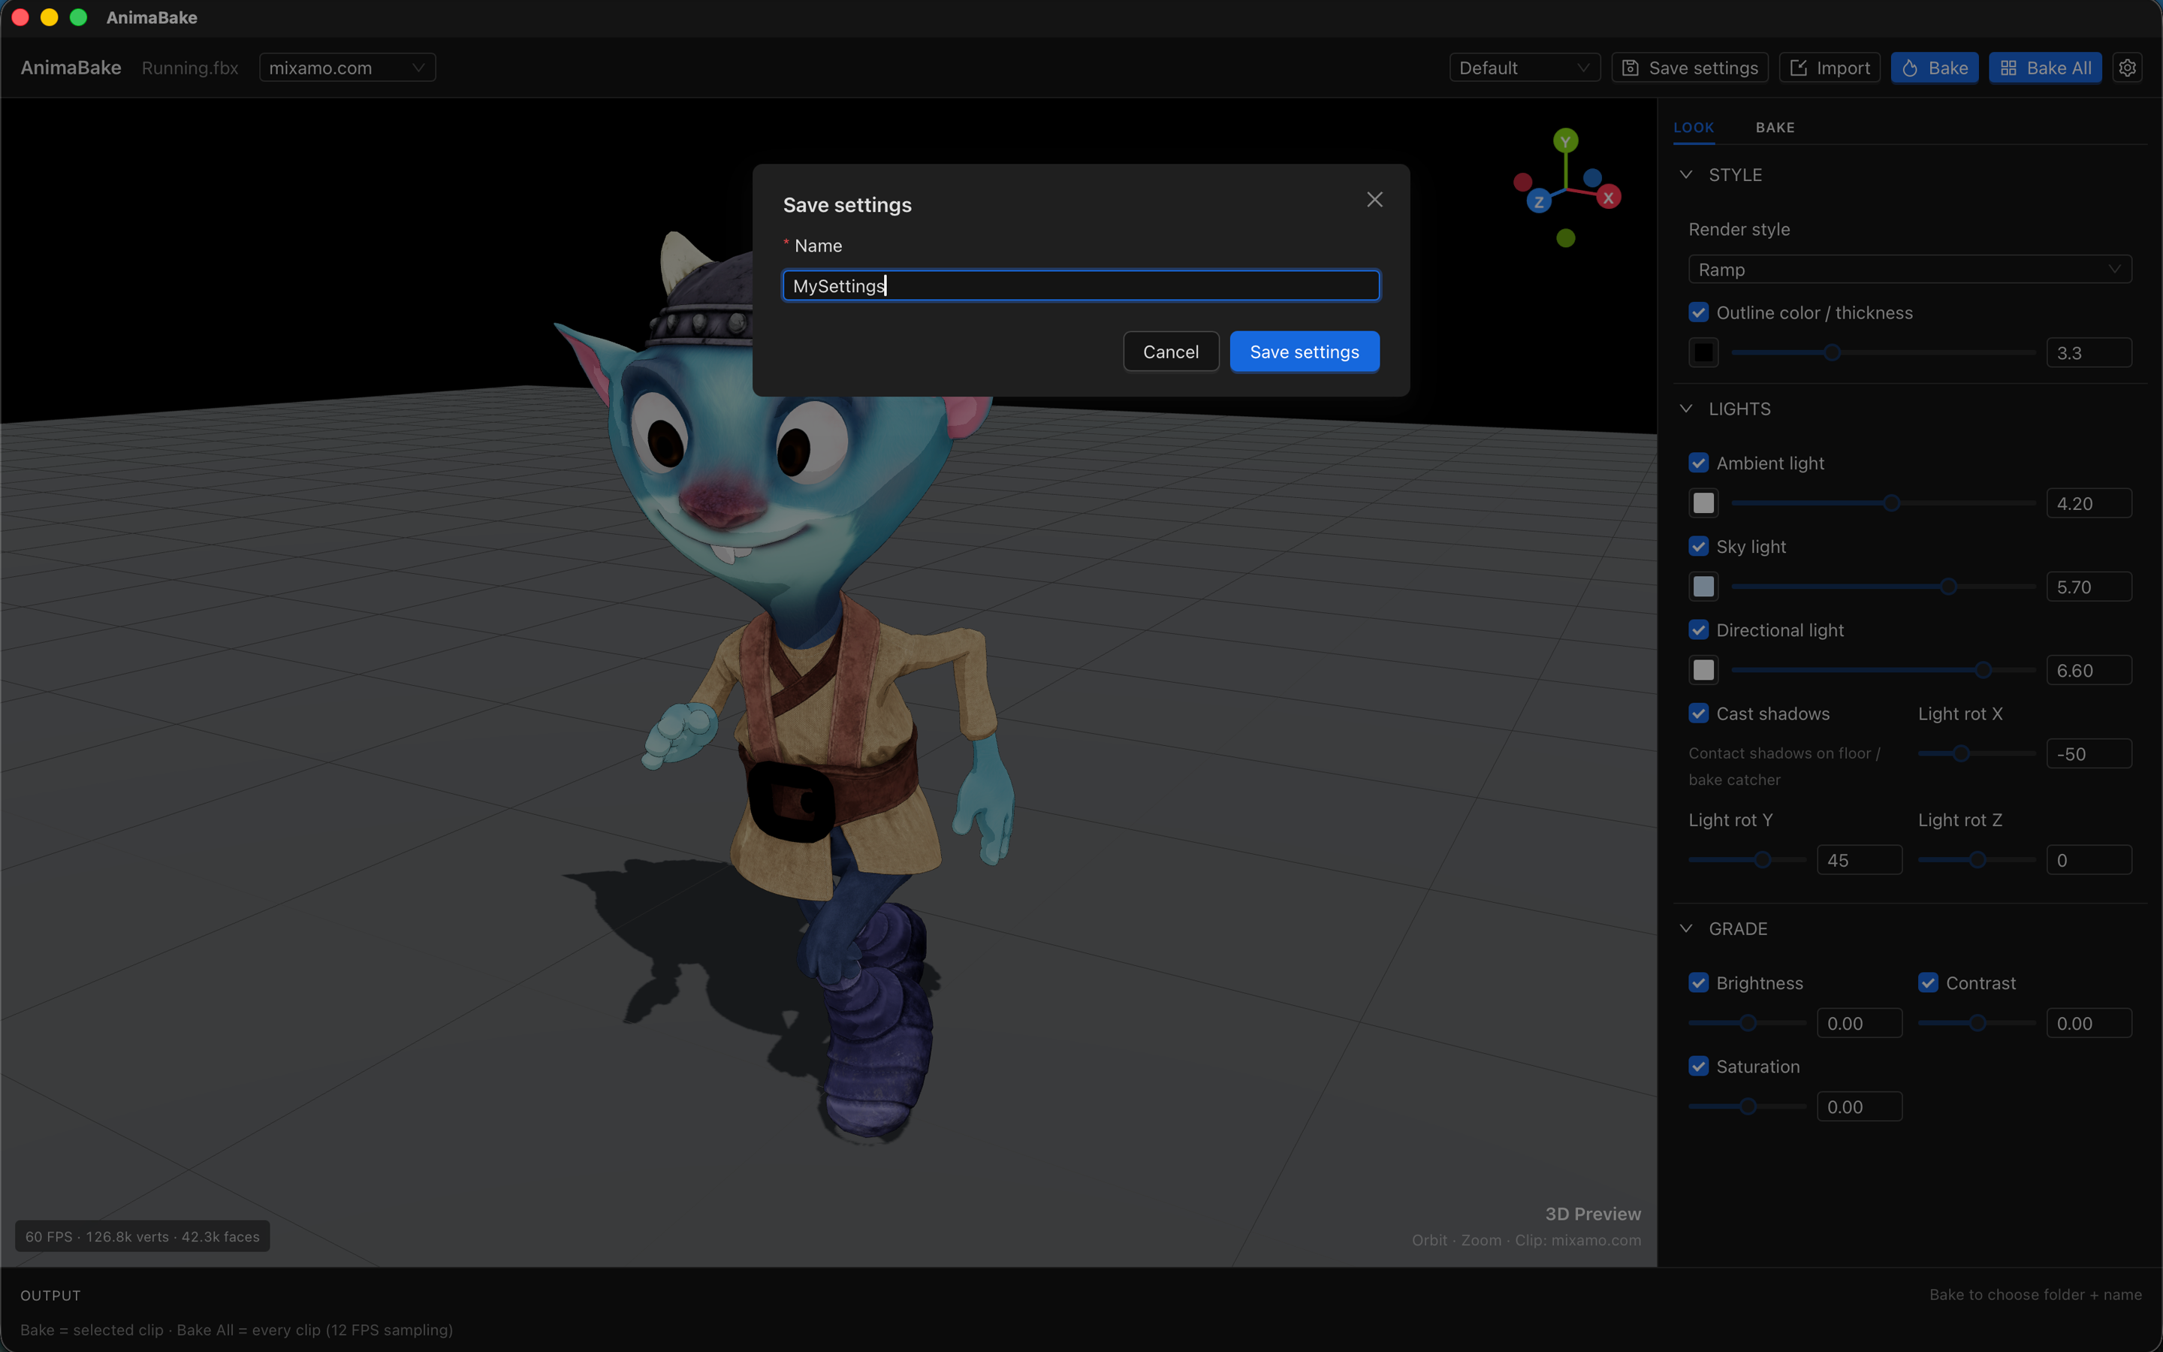Click the Light rot Z slider handle

[x=1978, y=860]
